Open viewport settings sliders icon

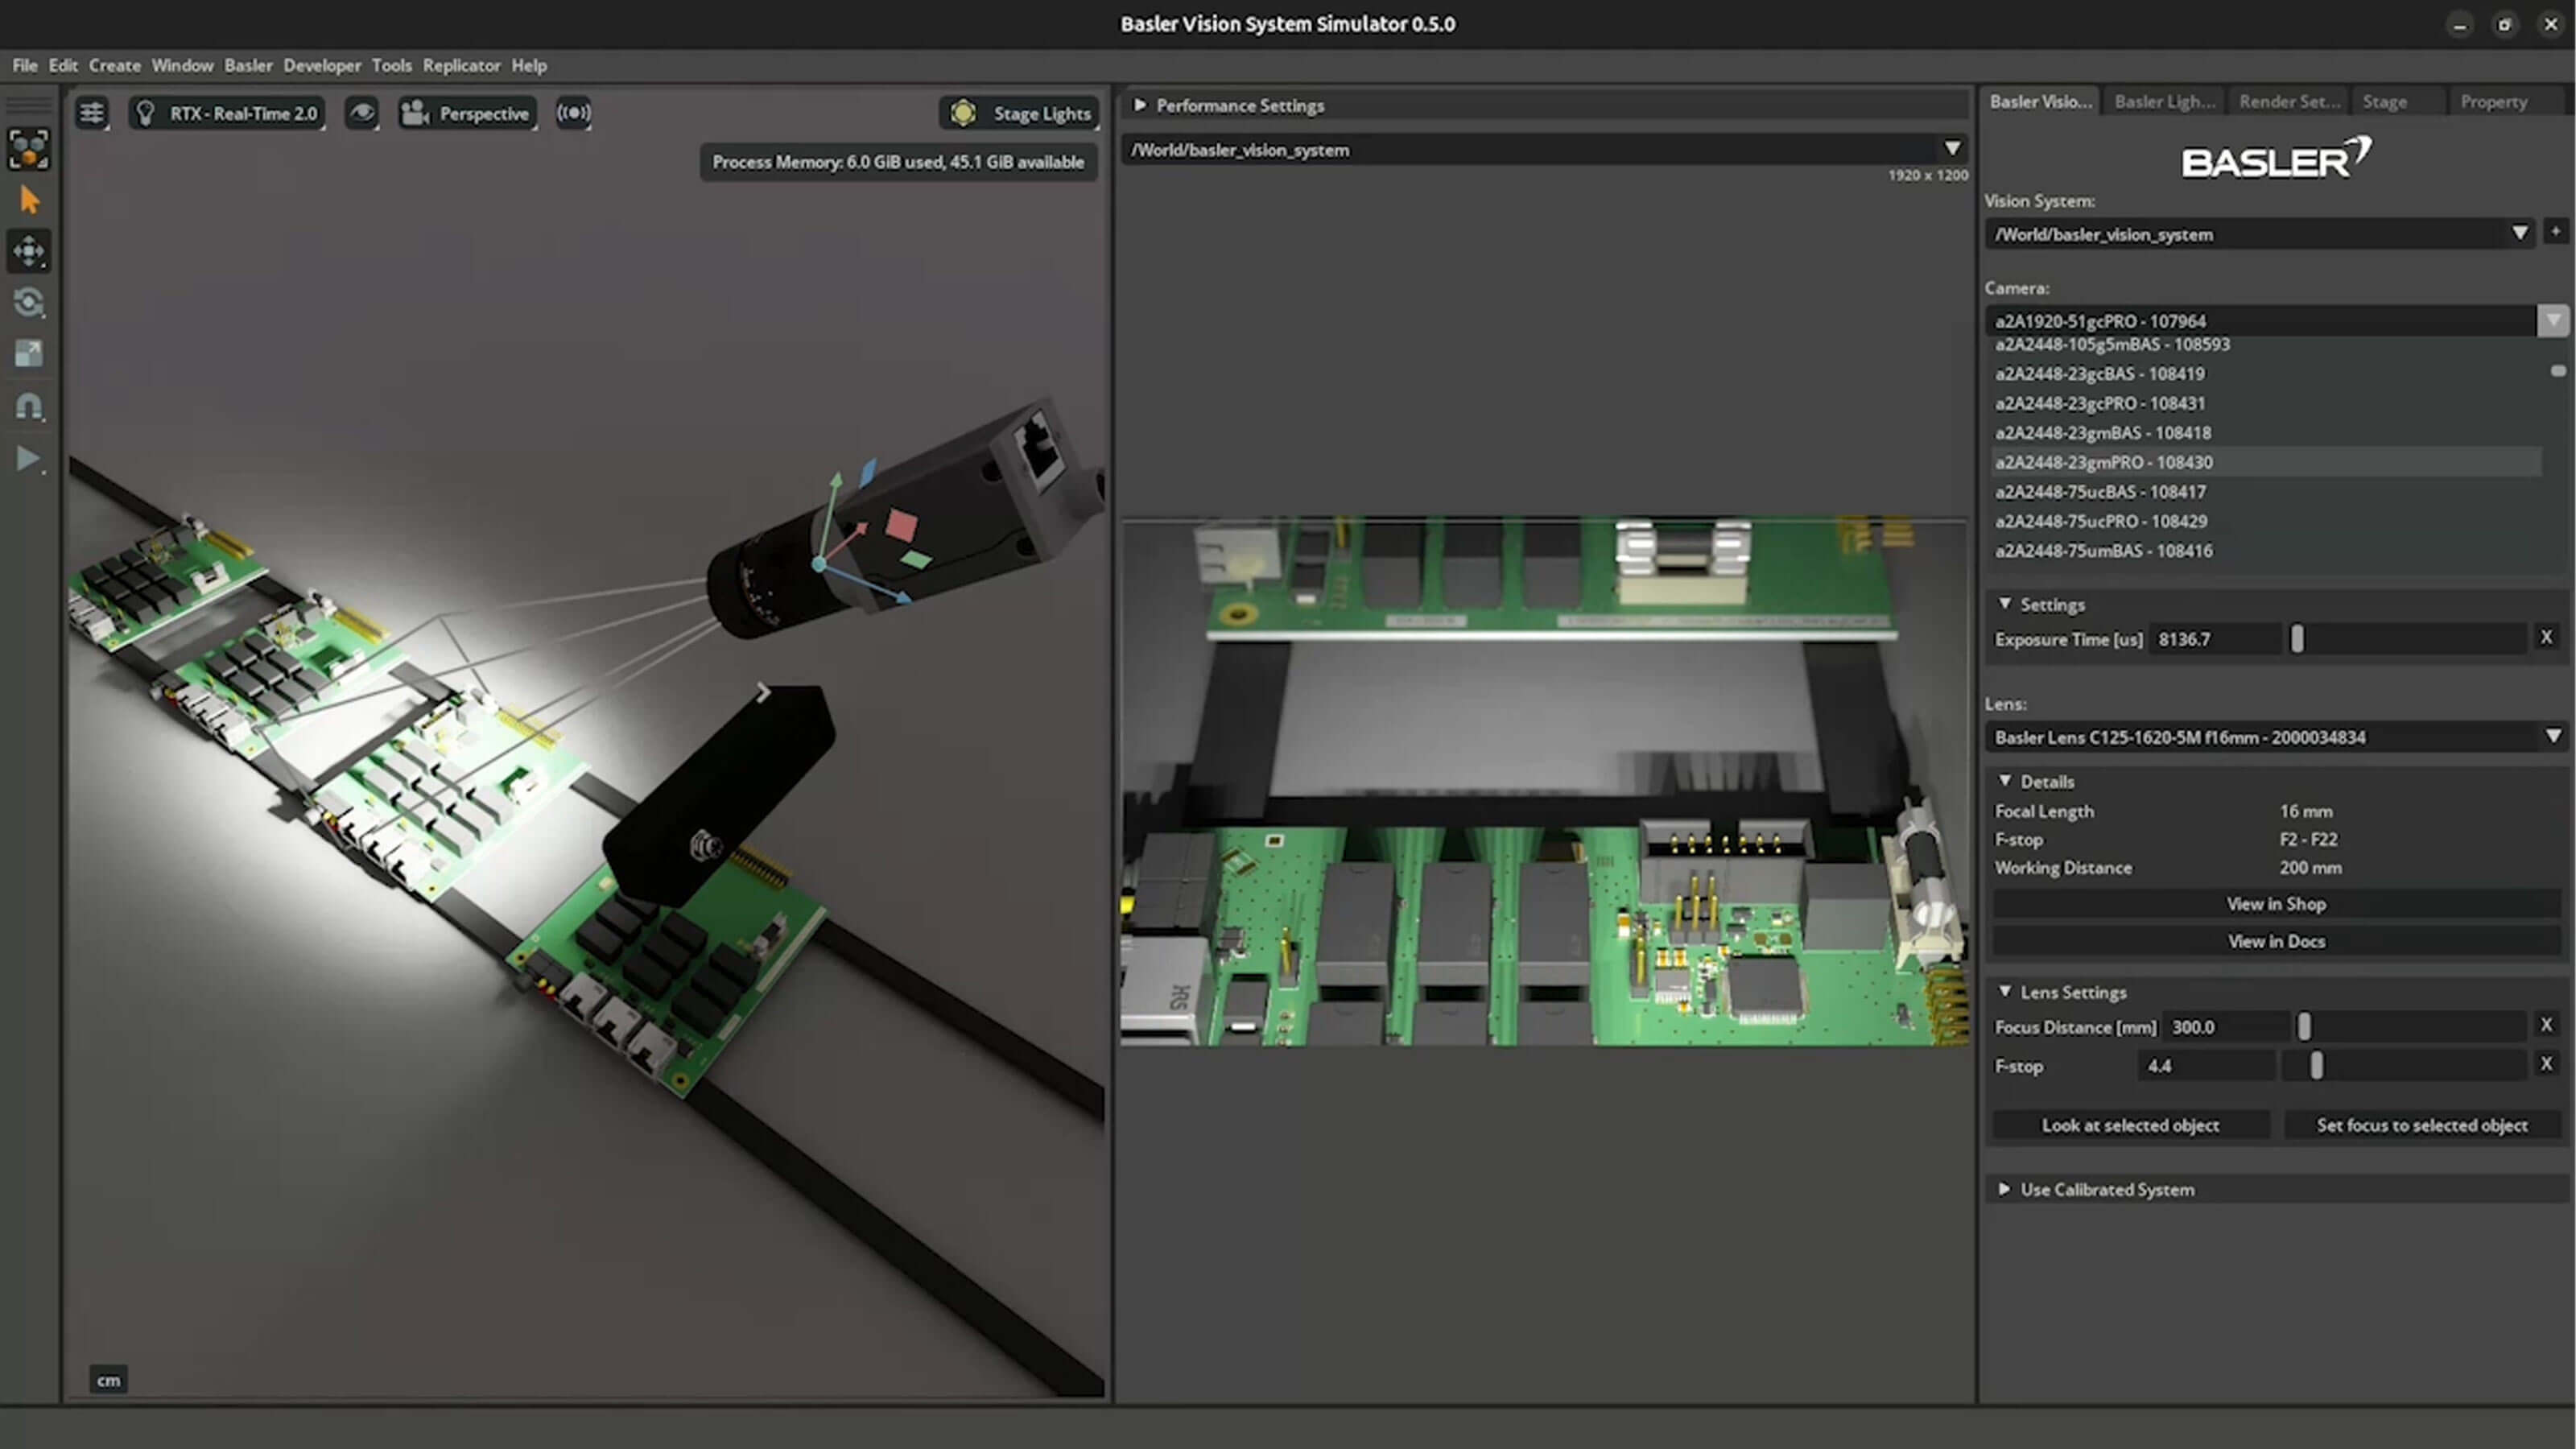[92, 113]
